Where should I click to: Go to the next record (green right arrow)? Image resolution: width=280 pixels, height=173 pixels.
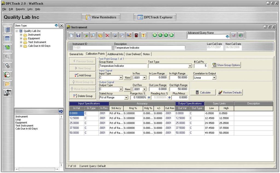pyautogui.click(x=166, y=35)
